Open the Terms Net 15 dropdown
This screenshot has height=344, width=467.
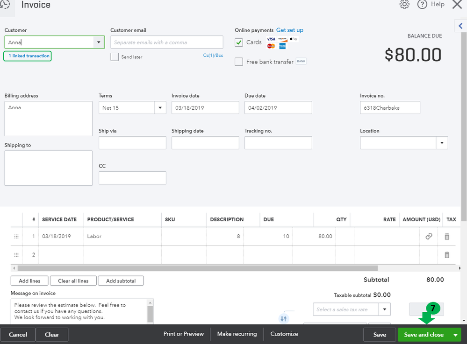[x=160, y=108]
